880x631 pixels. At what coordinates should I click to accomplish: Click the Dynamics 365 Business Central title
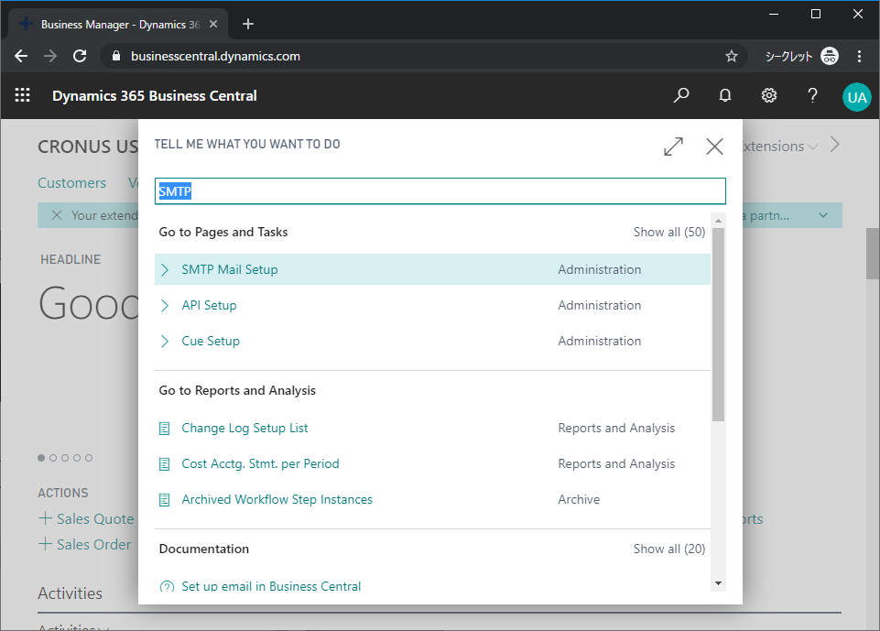[155, 96]
